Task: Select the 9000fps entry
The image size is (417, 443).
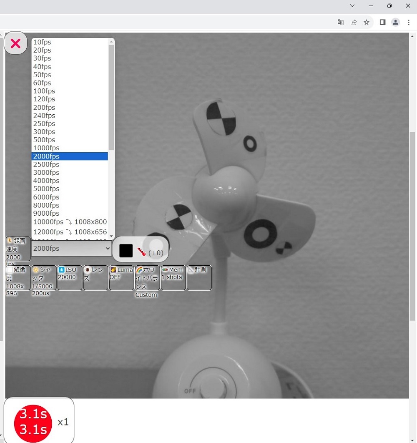Action: pyautogui.click(x=70, y=214)
